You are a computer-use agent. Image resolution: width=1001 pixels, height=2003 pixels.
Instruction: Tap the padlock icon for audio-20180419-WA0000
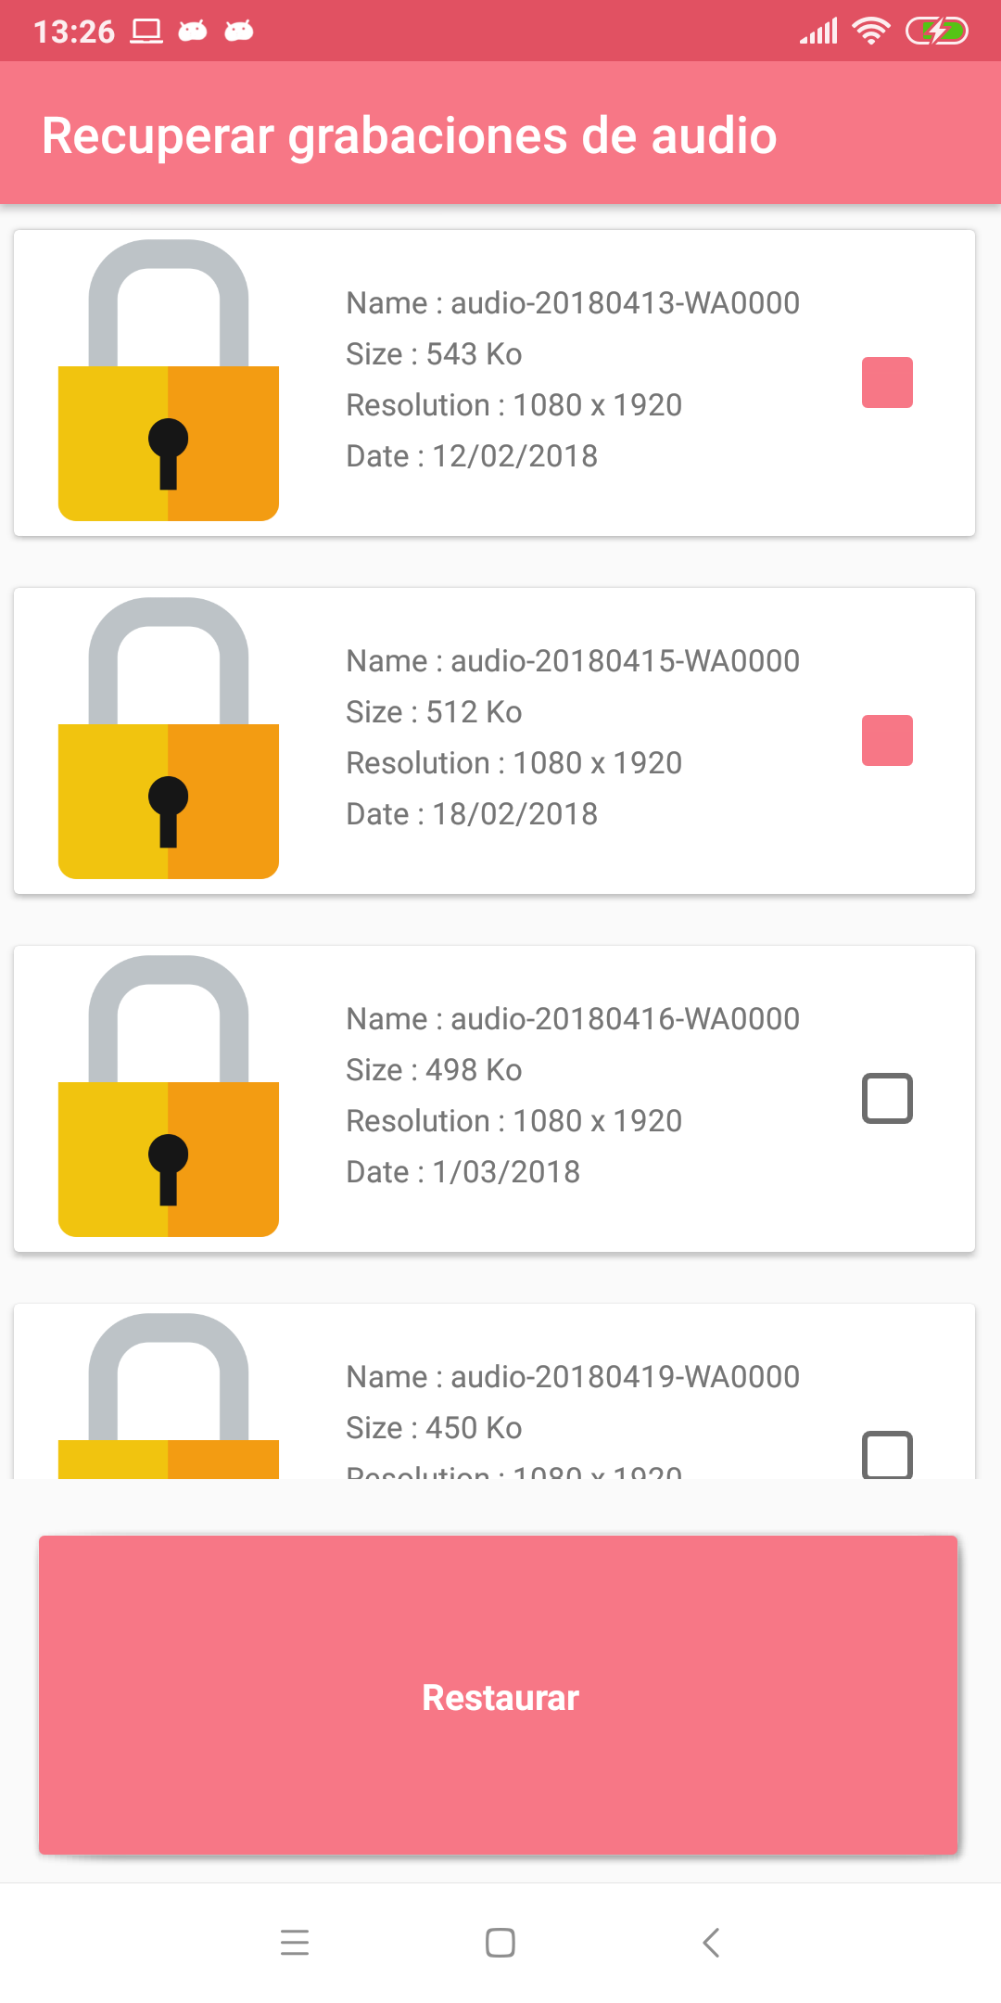pyautogui.click(x=169, y=1396)
